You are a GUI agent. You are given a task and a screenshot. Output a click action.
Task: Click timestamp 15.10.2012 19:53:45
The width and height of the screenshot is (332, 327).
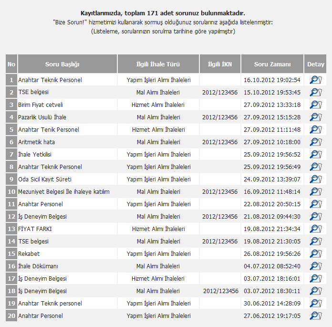coord(272,93)
